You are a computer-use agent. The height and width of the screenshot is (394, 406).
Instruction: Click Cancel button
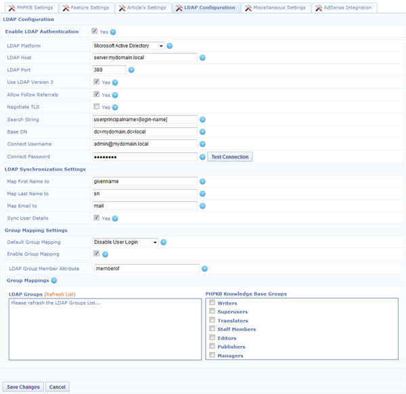tap(58, 387)
